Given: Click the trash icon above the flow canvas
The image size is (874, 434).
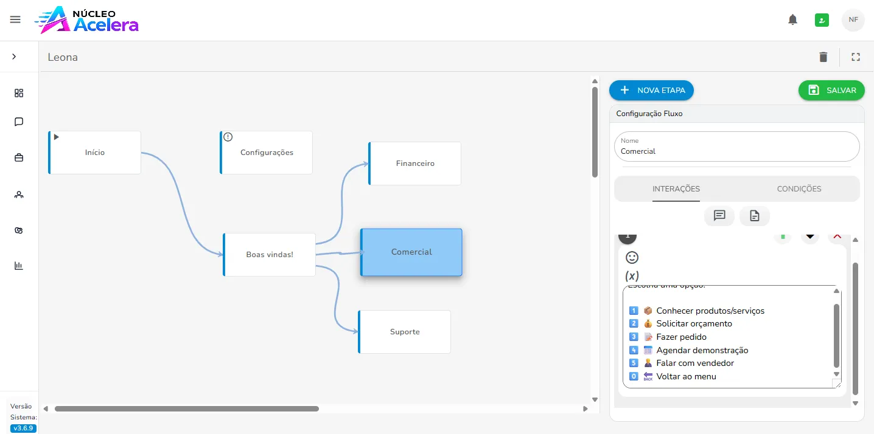Looking at the screenshot, I should [x=823, y=57].
